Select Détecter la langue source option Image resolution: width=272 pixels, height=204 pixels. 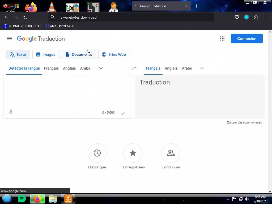tap(24, 68)
